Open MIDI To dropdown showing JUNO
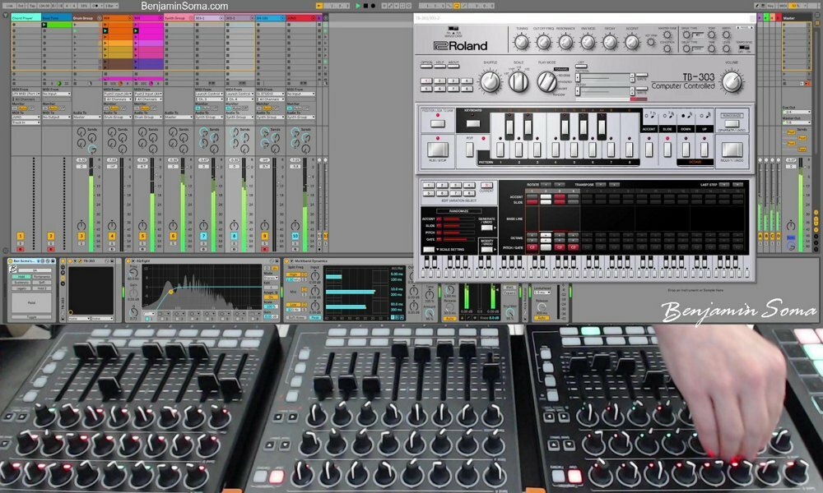The height and width of the screenshot is (493, 823). (26, 117)
